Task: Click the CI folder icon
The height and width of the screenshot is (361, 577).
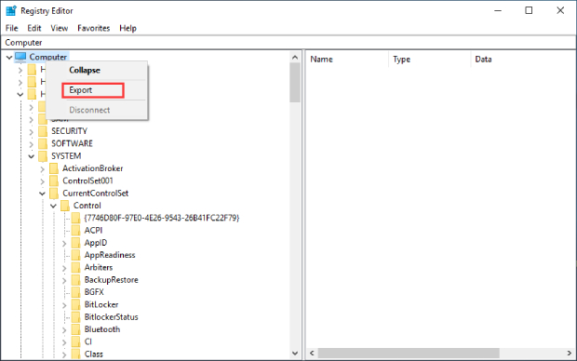Action: coord(75,341)
